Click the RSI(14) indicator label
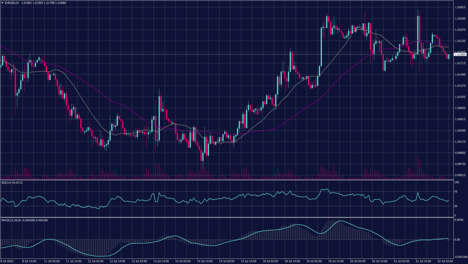The image size is (468, 264). coord(6,183)
